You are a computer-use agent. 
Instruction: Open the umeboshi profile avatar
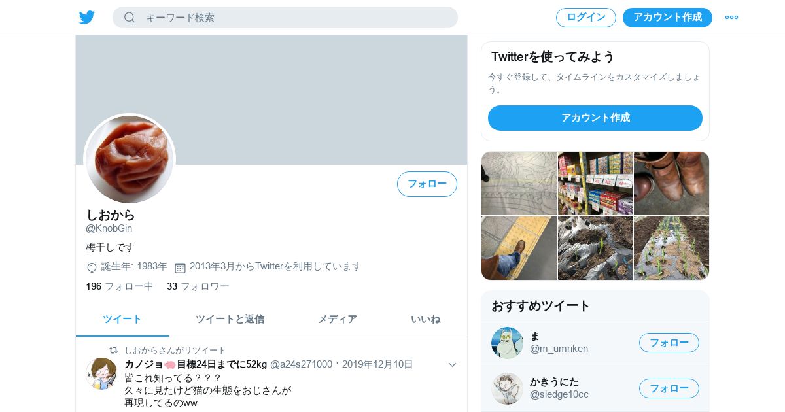pyautogui.click(x=130, y=160)
